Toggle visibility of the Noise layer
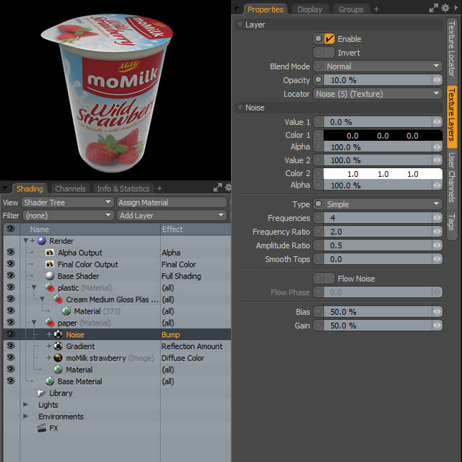The image size is (462, 462). [11, 334]
